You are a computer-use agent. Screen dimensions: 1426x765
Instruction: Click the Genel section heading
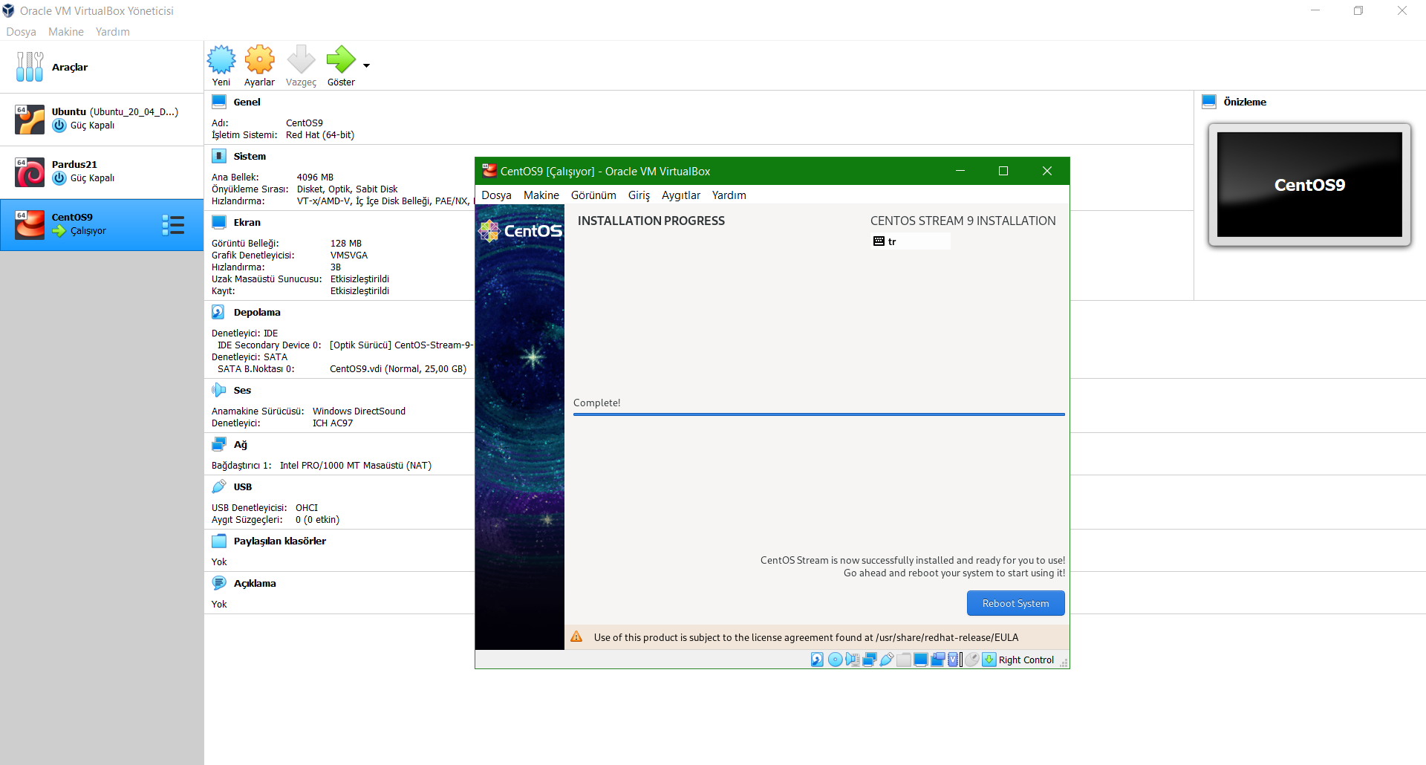247,102
